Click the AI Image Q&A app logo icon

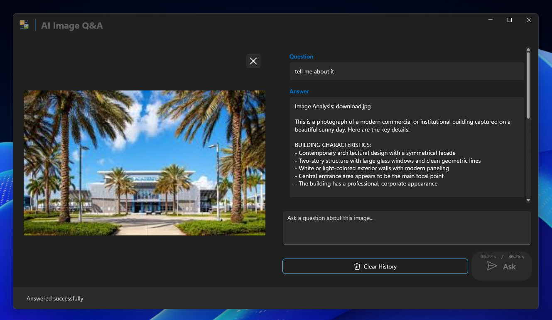coord(24,24)
